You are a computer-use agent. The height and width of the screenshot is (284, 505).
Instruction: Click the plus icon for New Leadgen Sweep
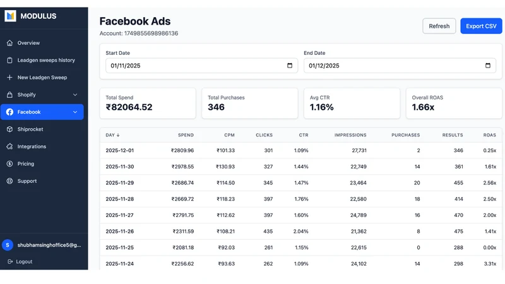[x=9, y=77]
